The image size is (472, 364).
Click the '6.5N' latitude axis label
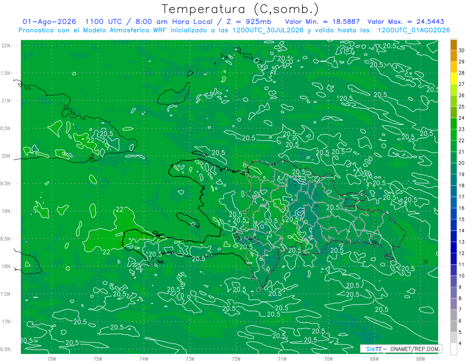point(6,349)
